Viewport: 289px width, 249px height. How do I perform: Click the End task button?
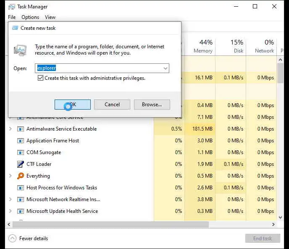tap(263, 239)
